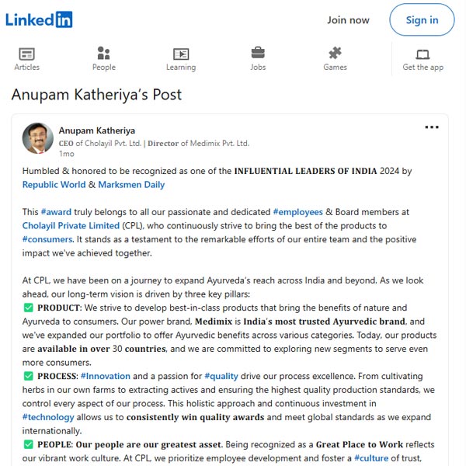Open the Articles section icon
Image resolution: width=466 pixels, height=466 pixels.
pyautogui.click(x=26, y=54)
